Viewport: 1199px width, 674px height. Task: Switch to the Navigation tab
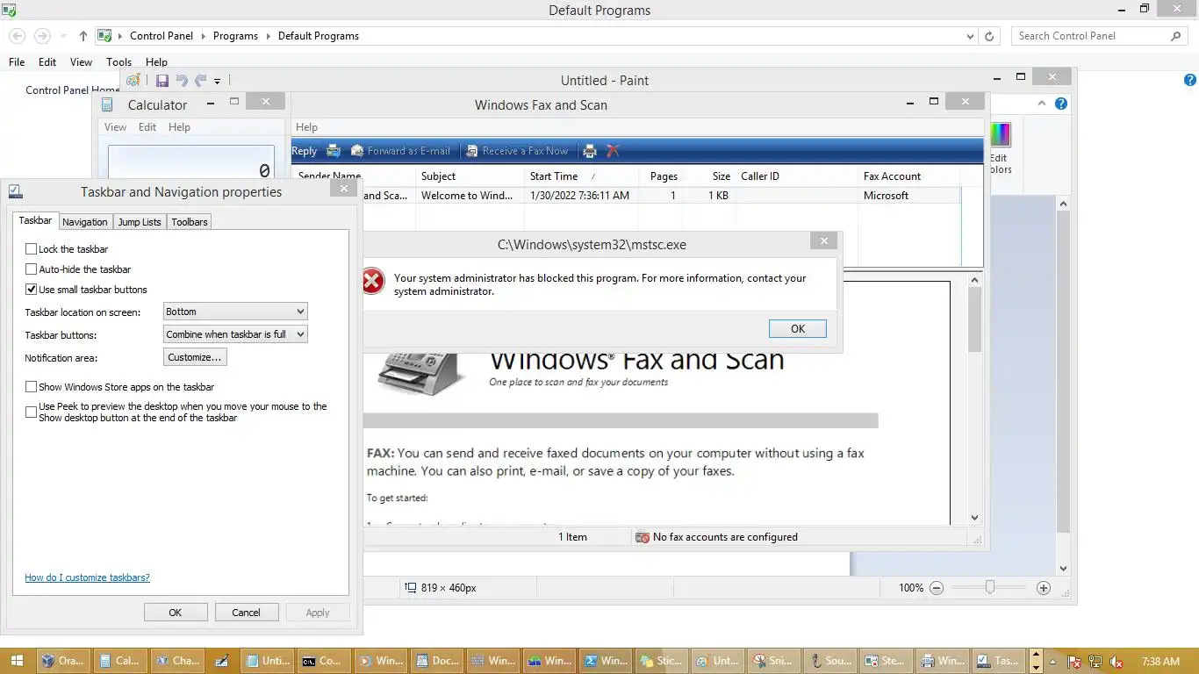point(85,222)
